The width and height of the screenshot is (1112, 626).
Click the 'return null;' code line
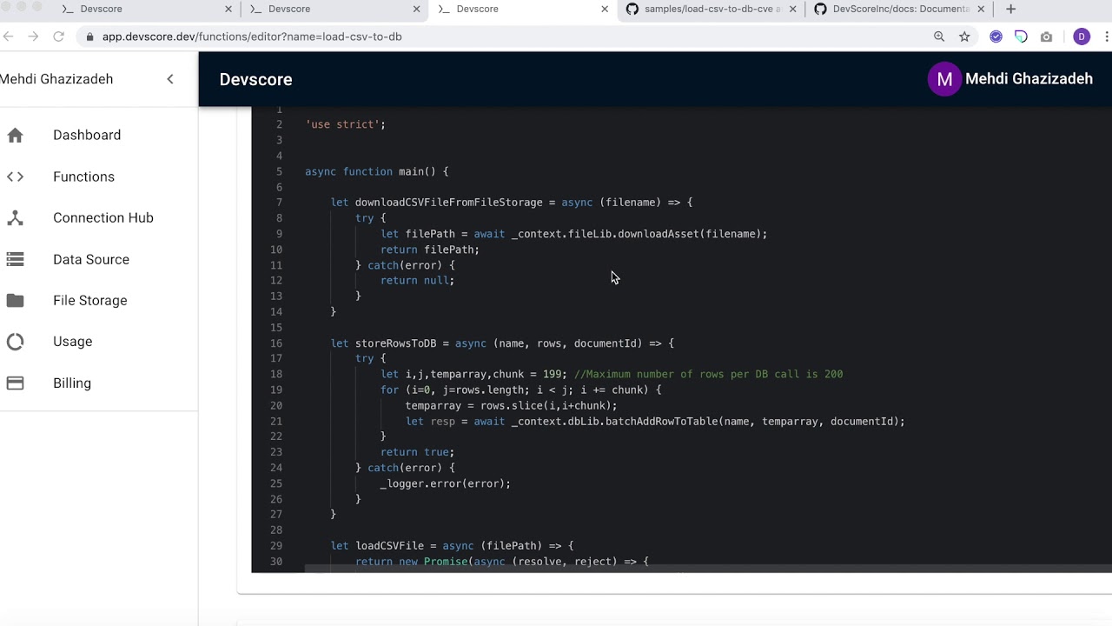pyautogui.click(x=418, y=280)
